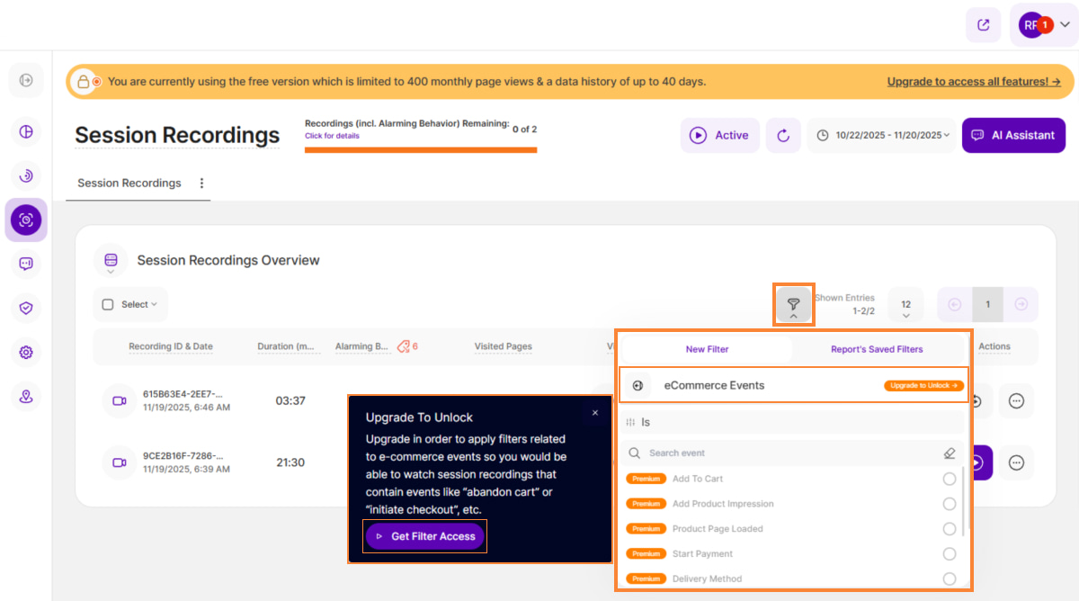Click Upgrade to access all features link
The image size is (1079, 601).
[x=973, y=82]
